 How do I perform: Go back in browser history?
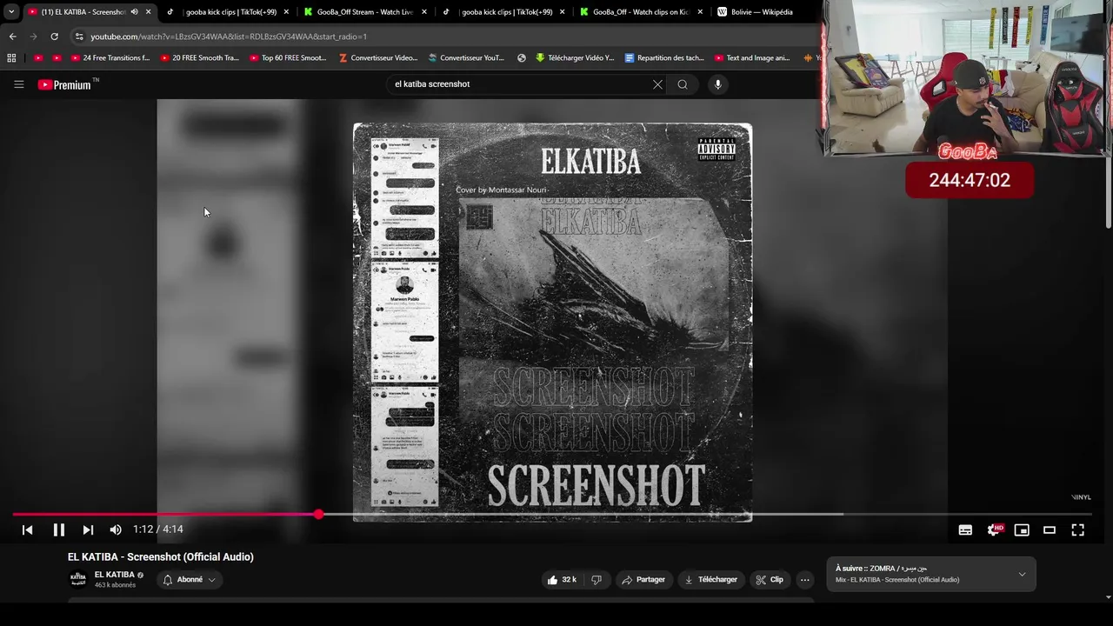pyautogui.click(x=12, y=37)
